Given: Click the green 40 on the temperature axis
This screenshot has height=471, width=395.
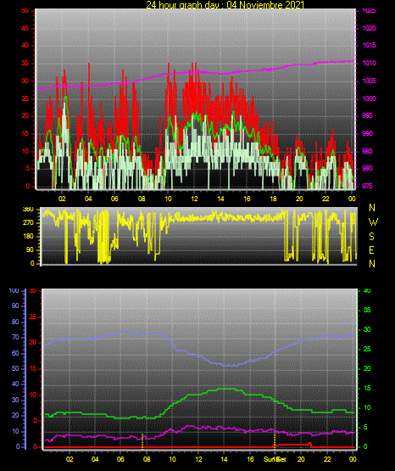Looking at the screenshot, I should (367, 290).
